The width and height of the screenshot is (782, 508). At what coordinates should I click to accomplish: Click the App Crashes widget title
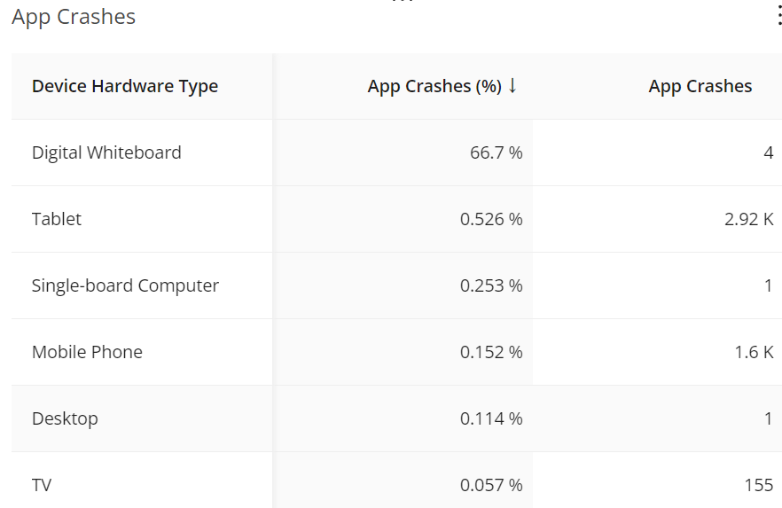point(74,17)
